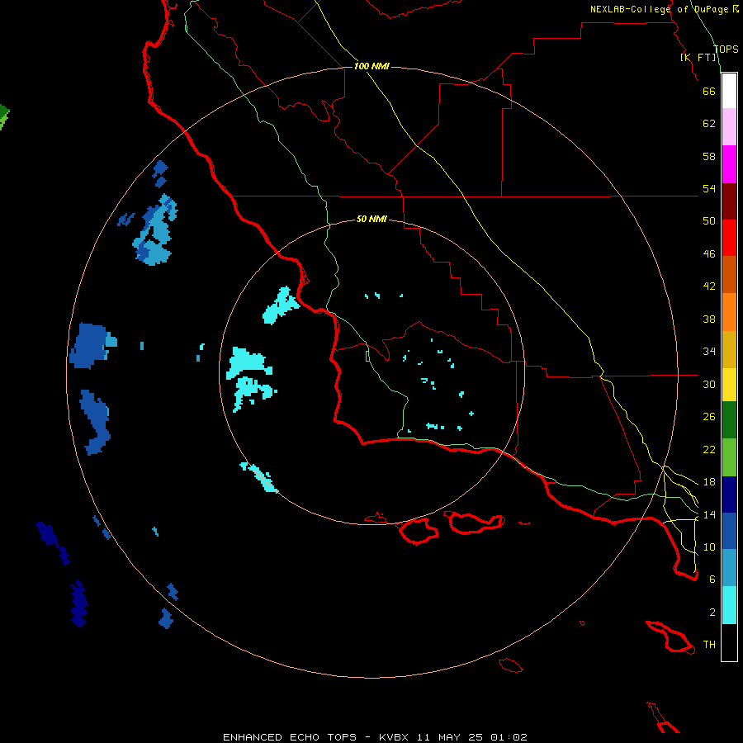Click the light pink legend swatch
The height and width of the screenshot is (743, 743).
(729, 126)
